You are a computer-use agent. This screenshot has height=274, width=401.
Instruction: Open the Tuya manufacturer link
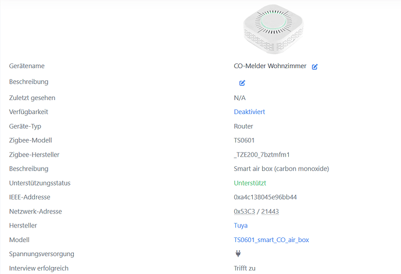click(241, 225)
